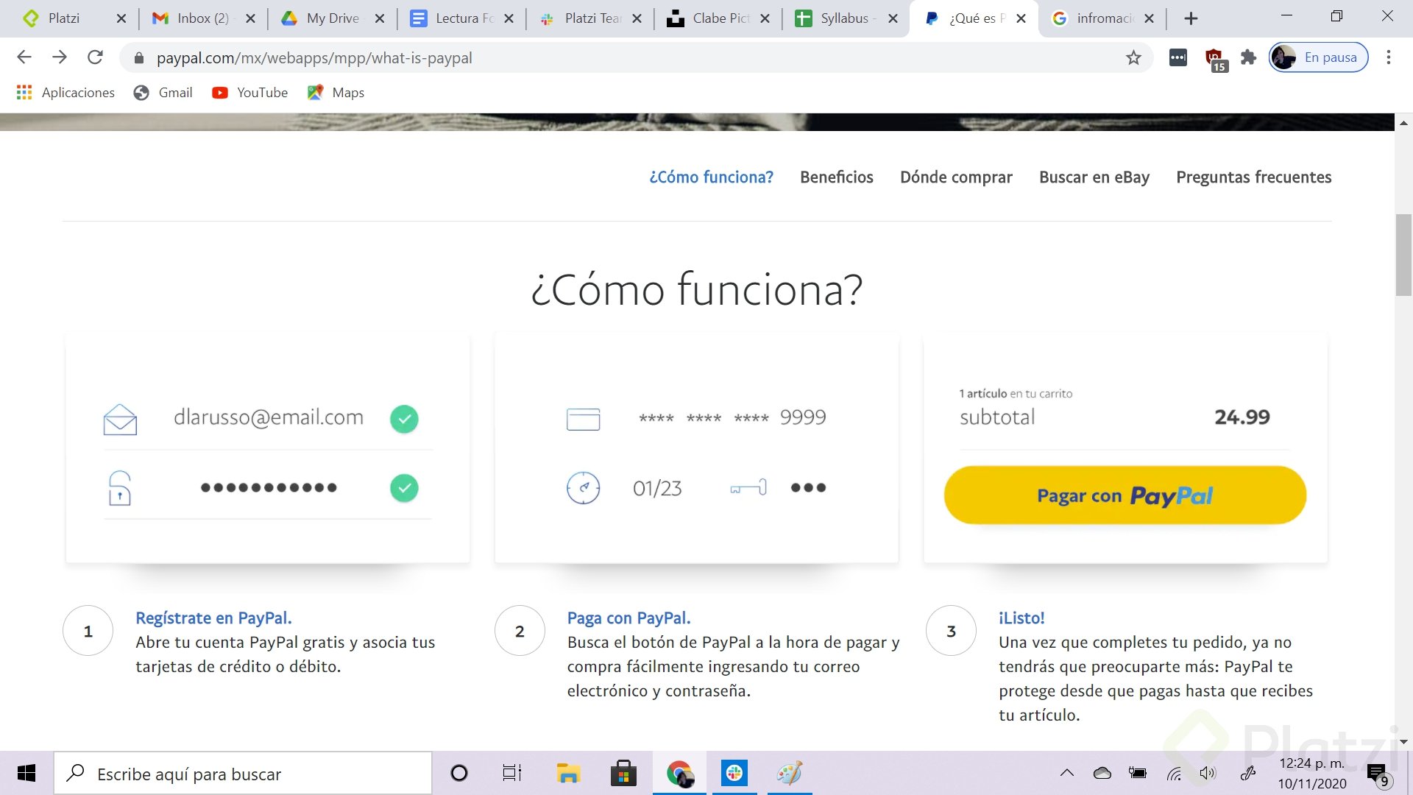The height and width of the screenshot is (795, 1413).
Task: Close the '¿Qué es PayPal' tab
Action: (1021, 18)
